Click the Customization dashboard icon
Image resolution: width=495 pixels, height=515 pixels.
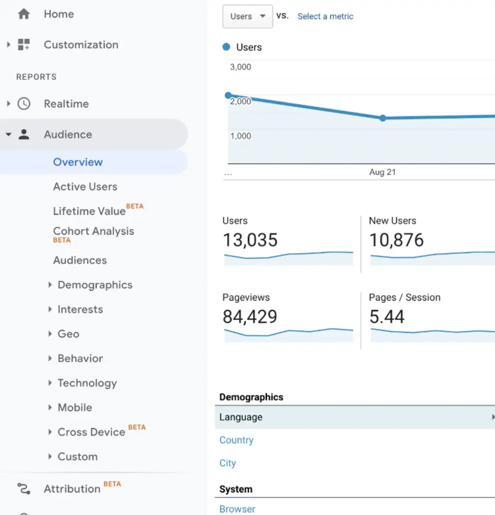24,44
